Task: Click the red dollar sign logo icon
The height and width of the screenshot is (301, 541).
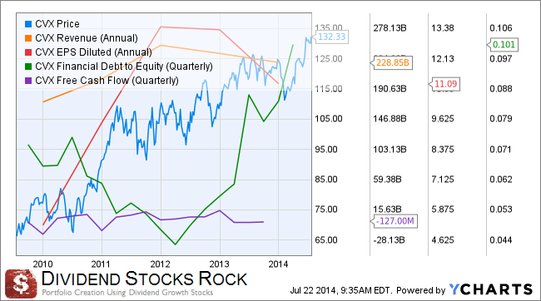Action: pos(21,284)
